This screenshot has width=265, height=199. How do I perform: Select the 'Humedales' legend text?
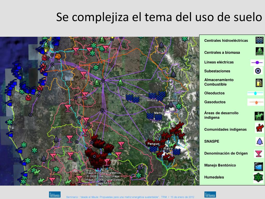click(x=214, y=177)
